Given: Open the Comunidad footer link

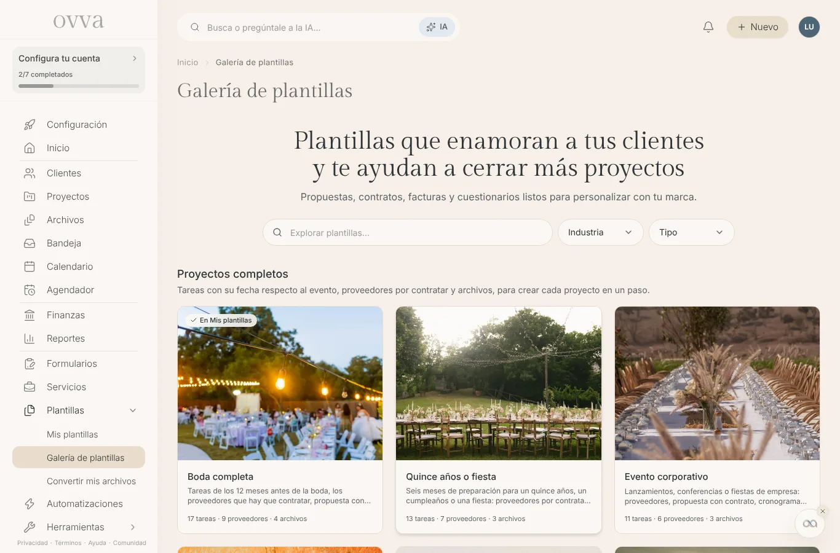Looking at the screenshot, I should pos(130,543).
